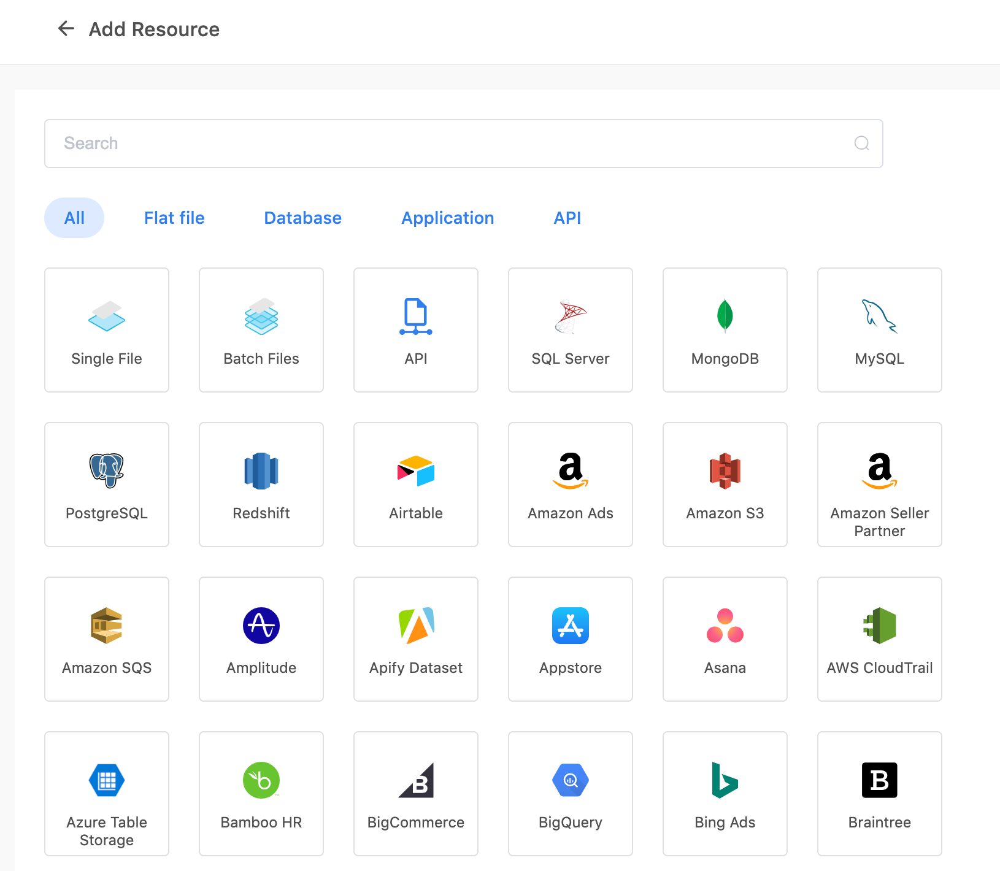Image resolution: width=1000 pixels, height=871 pixels.
Task: Click the "Add Resource" page title
Action: click(154, 29)
